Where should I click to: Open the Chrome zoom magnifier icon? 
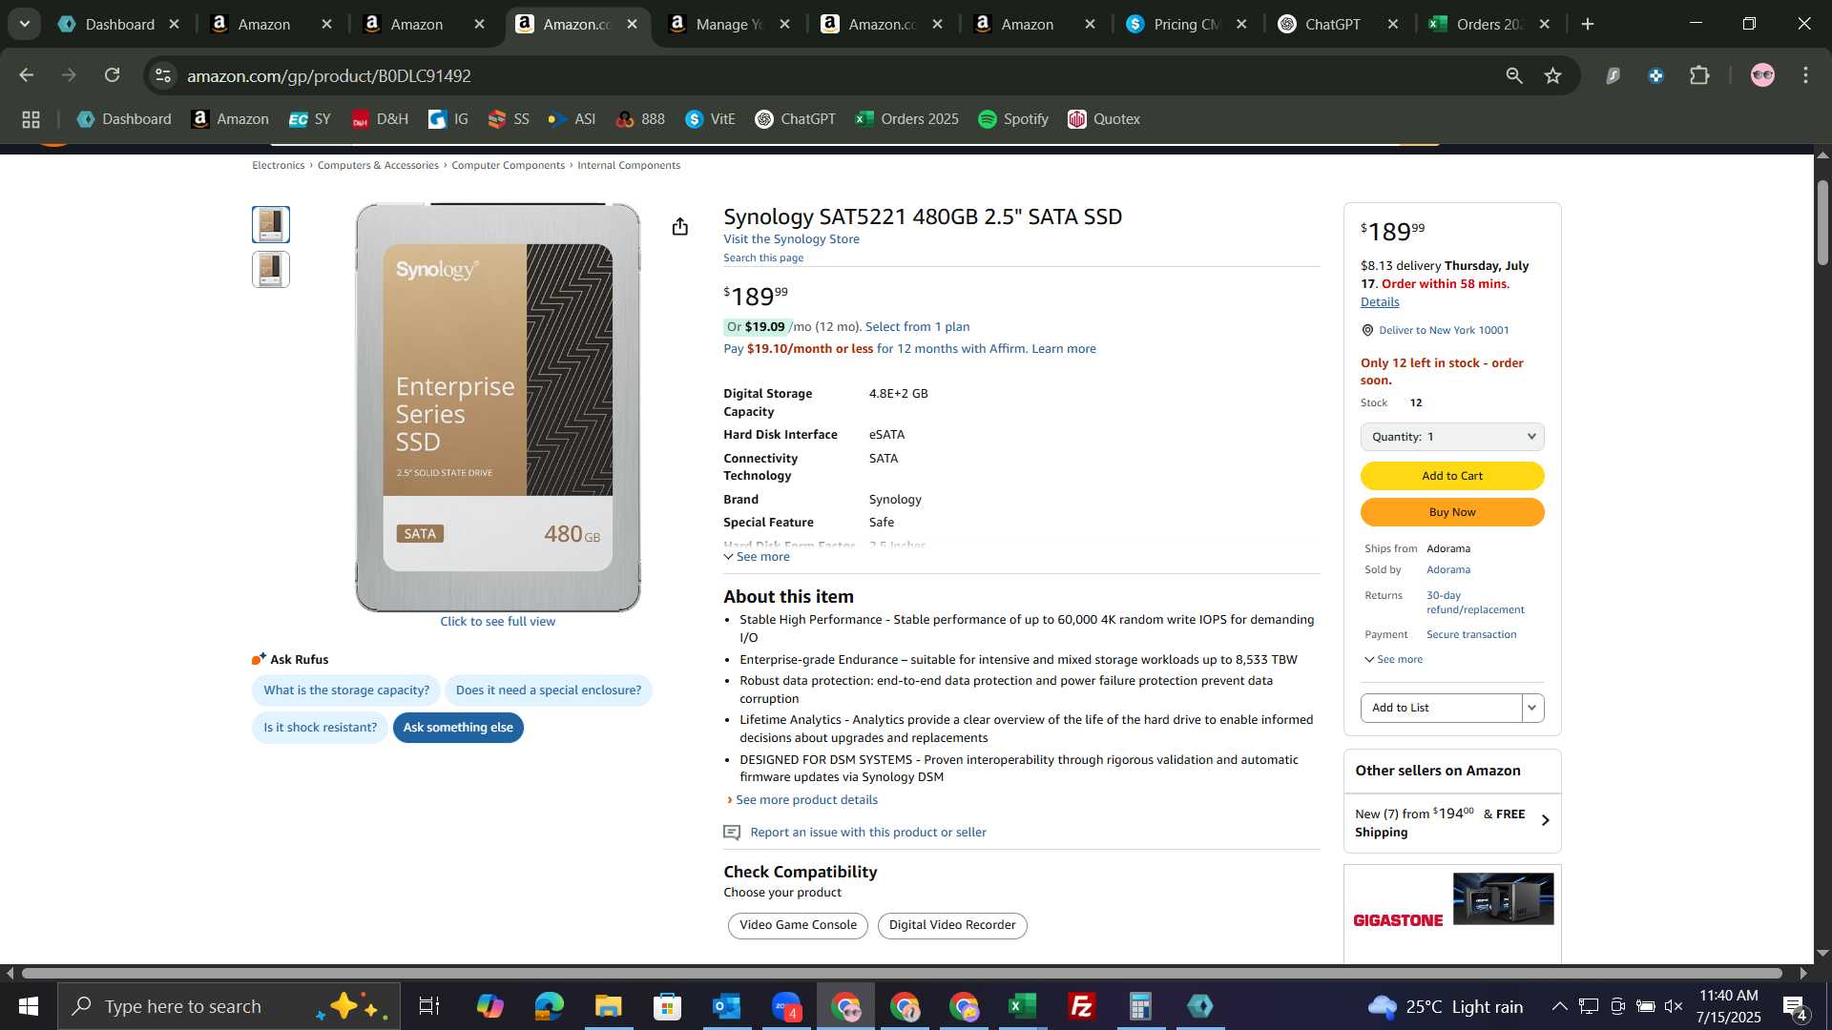(x=1514, y=75)
